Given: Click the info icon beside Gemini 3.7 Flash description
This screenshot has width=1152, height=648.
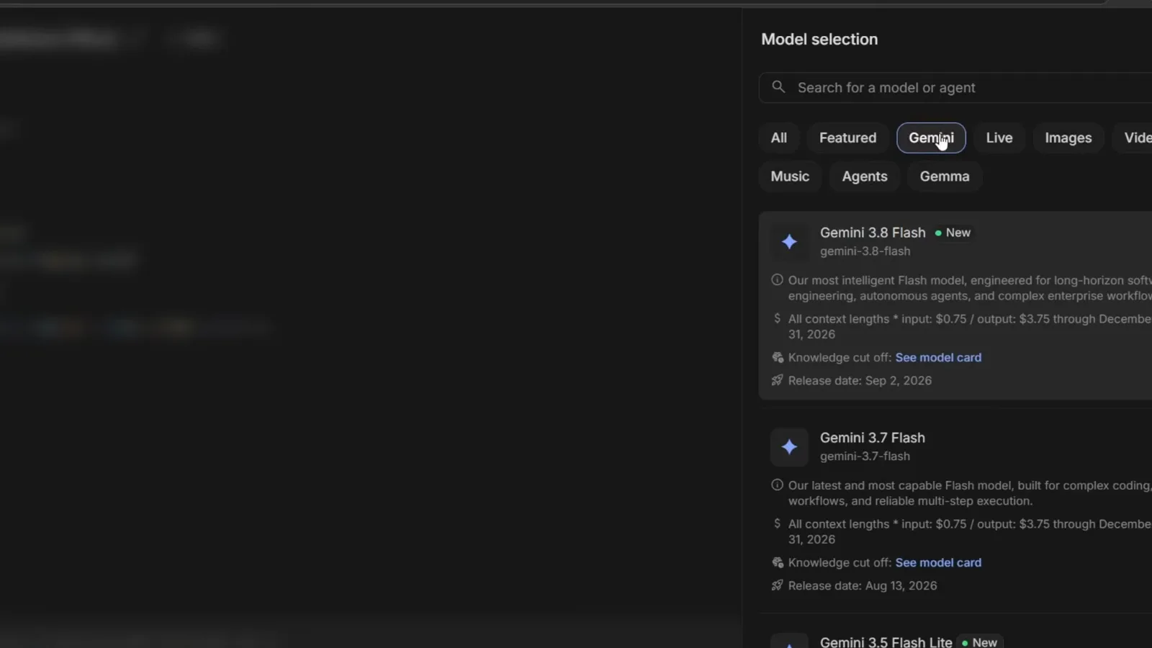Looking at the screenshot, I should pos(777,485).
